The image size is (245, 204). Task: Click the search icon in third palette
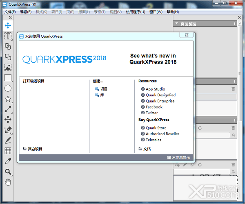(x=234, y=135)
